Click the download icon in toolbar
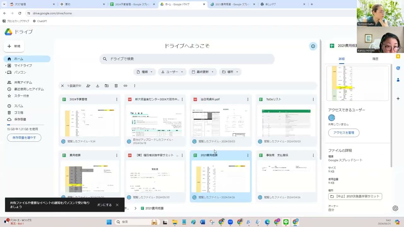The width and height of the screenshot is (404, 227). pyautogui.click(x=98, y=86)
